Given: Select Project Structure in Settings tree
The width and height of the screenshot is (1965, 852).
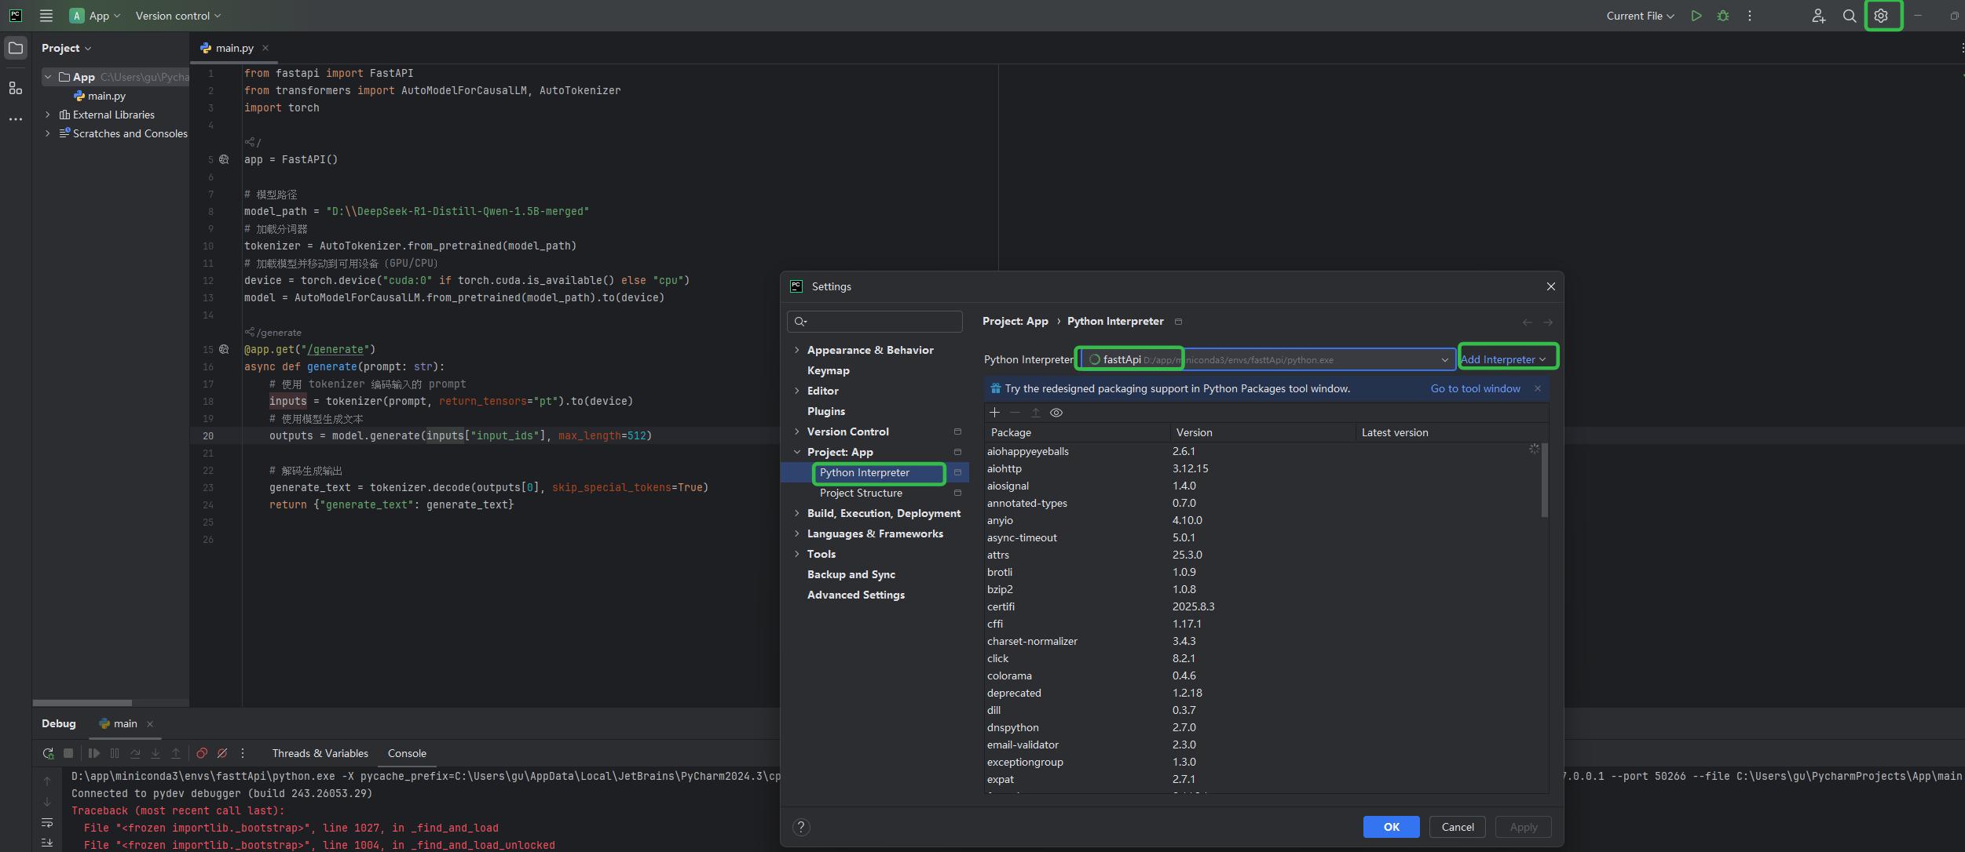Looking at the screenshot, I should tap(861, 493).
